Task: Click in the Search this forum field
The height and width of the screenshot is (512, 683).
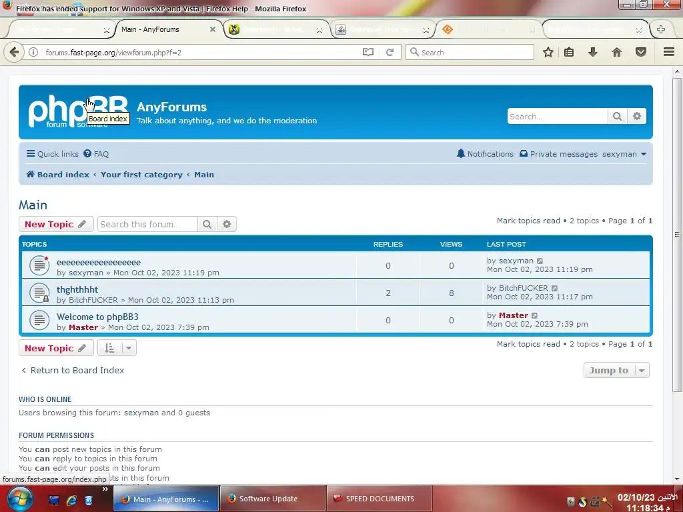Action: coord(147,224)
